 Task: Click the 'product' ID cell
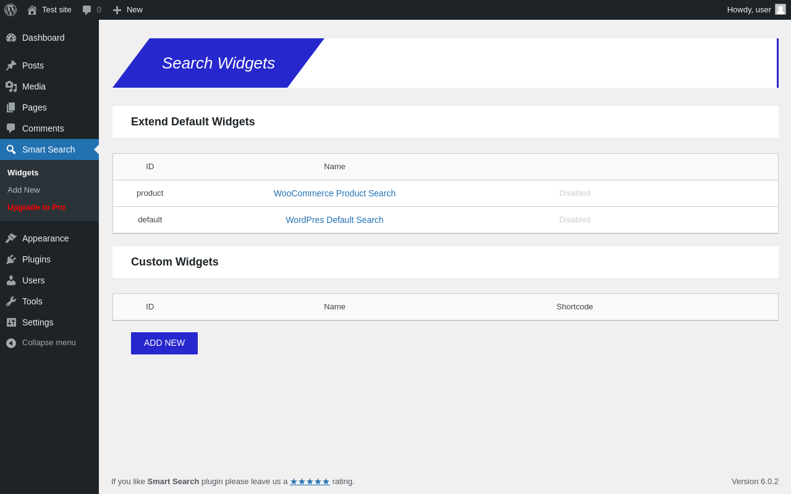pos(150,193)
